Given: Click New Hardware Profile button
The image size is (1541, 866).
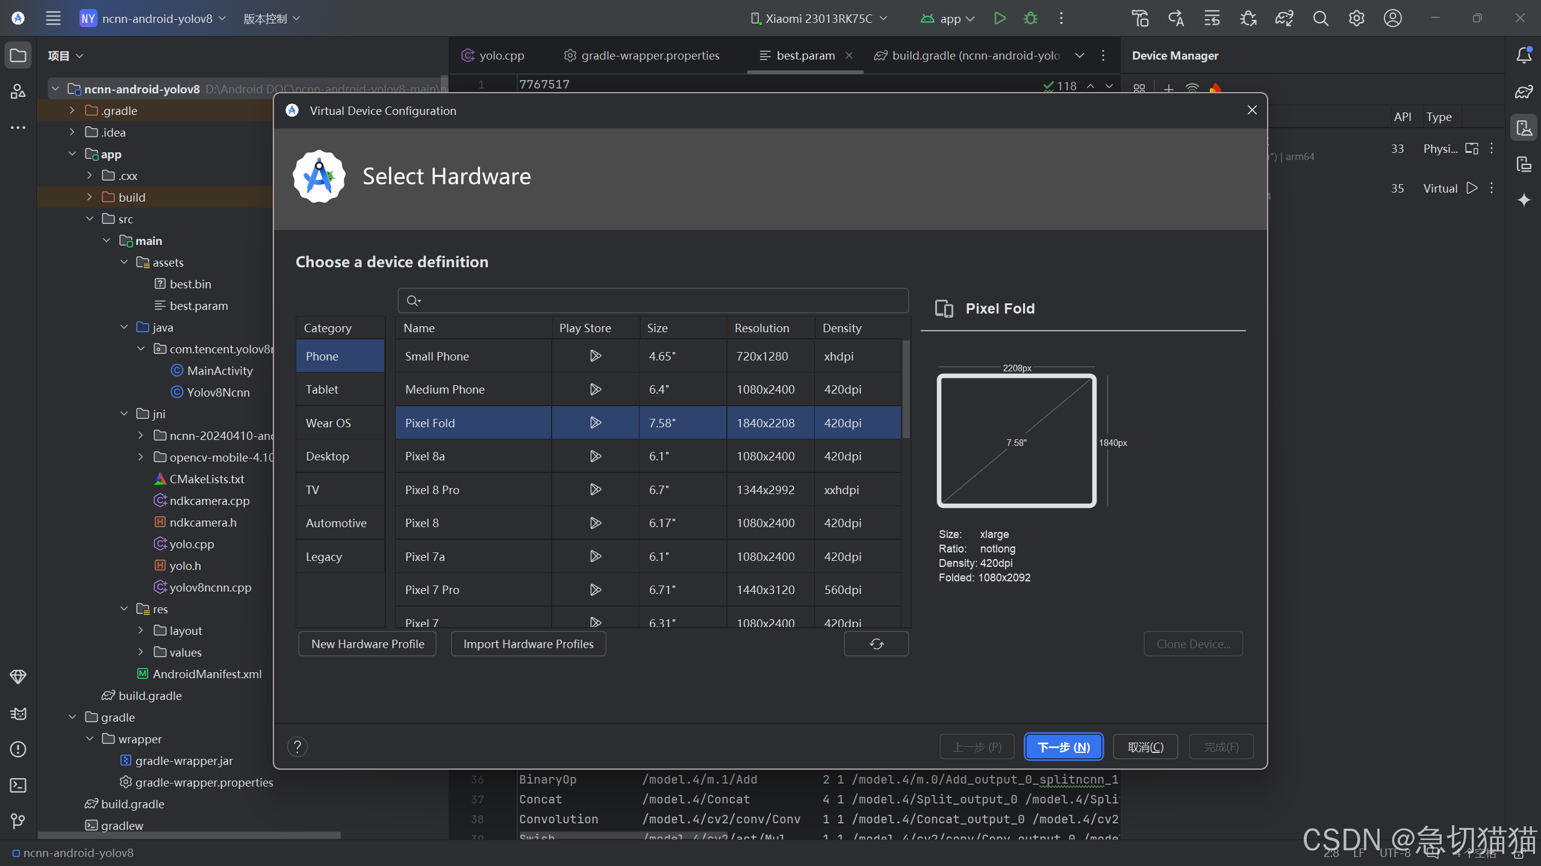Looking at the screenshot, I should [367, 644].
